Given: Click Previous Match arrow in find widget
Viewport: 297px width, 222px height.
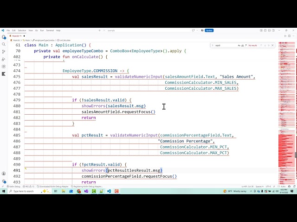Looking at the screenshot, I should (261, 45).
